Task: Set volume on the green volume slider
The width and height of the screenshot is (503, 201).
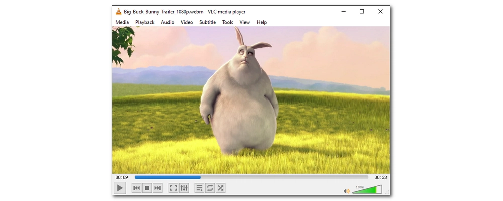Action: (x=367, y=189)
